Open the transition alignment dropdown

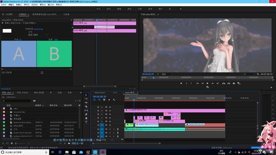click(x=38, y=35)
